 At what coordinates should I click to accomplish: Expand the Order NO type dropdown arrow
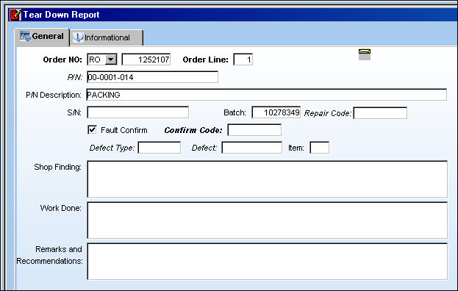111,60
